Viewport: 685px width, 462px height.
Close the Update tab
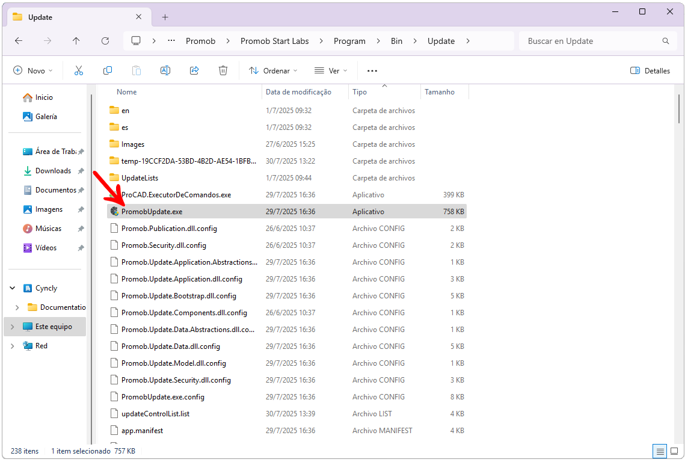138,17
